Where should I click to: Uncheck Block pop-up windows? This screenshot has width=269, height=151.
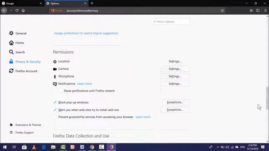[55, 102]
